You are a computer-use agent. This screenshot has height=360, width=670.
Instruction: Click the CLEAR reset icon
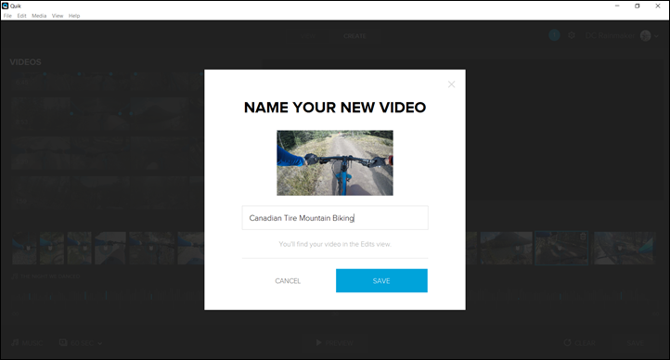567,342
